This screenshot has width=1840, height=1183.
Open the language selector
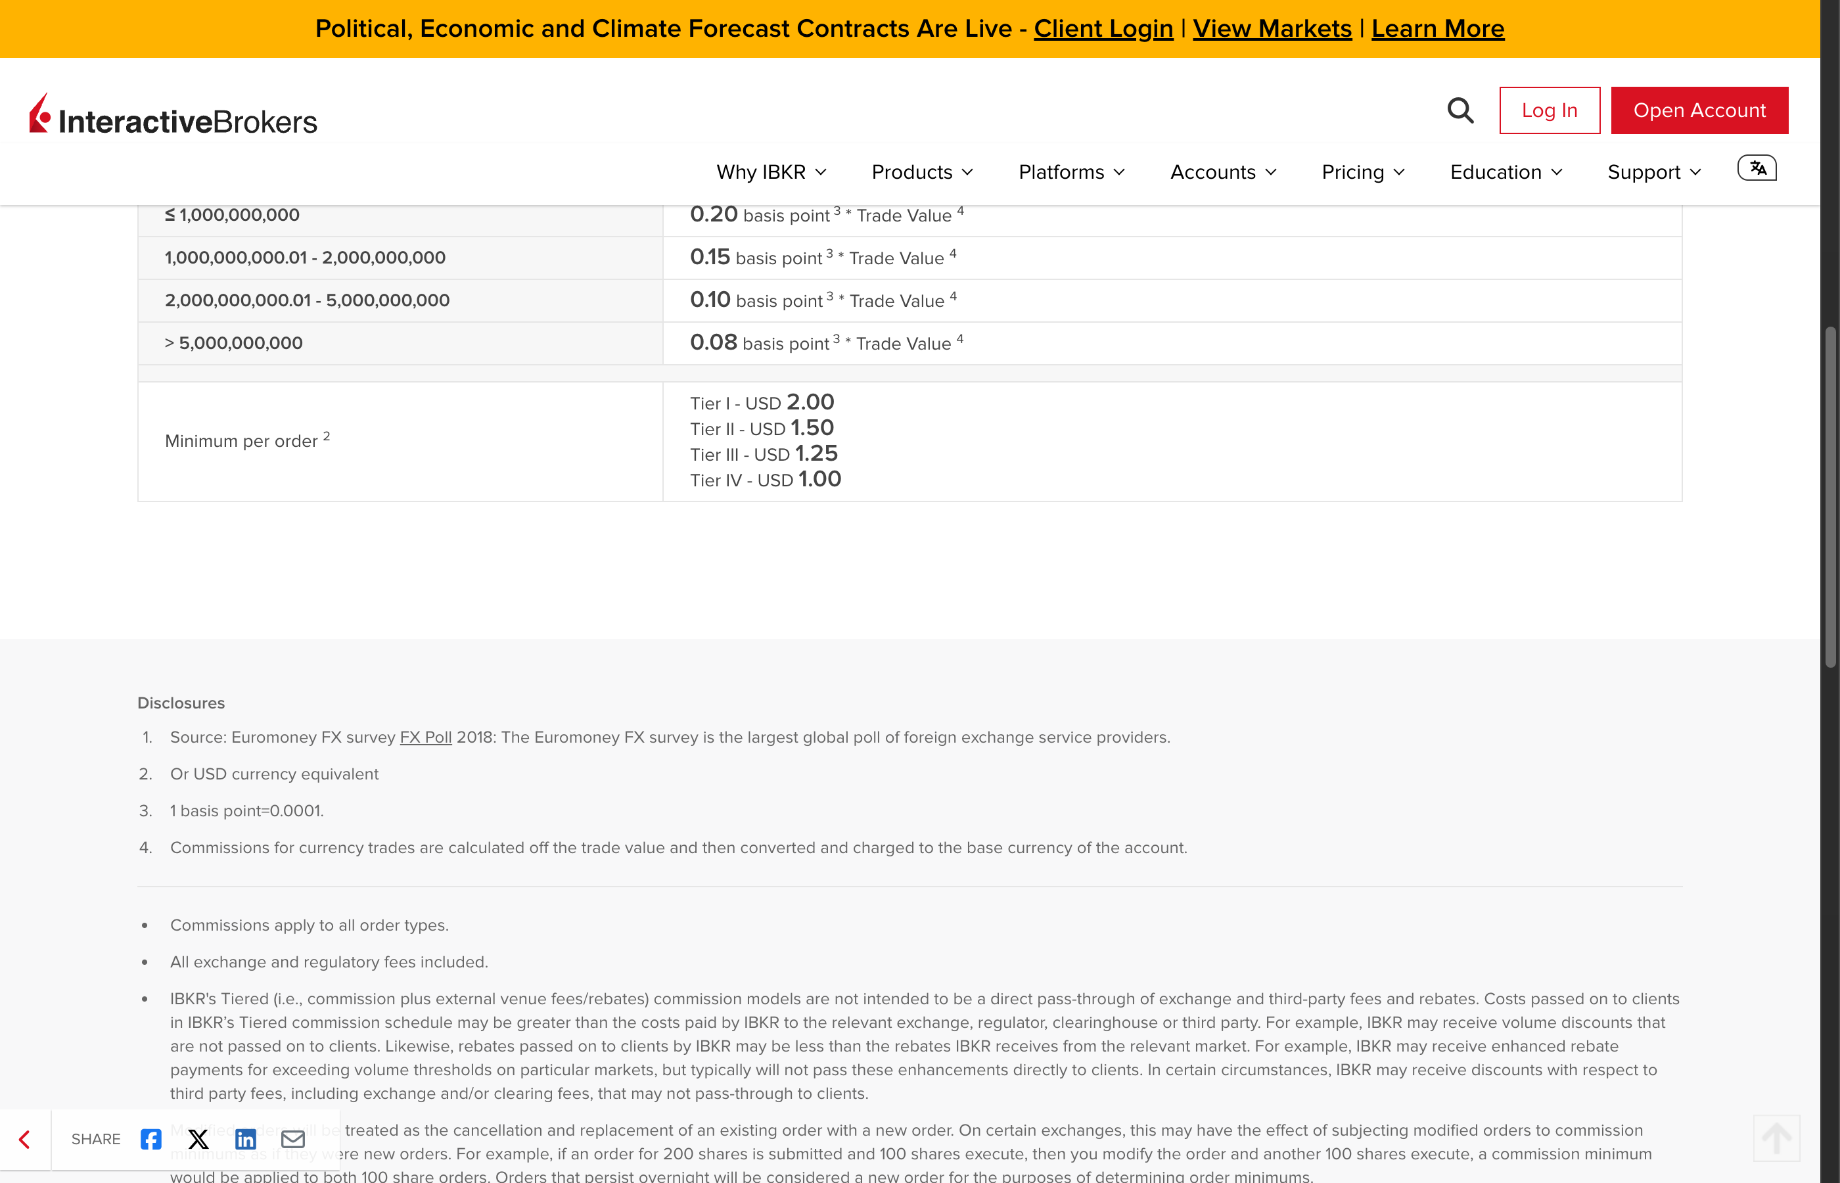pyautogui.click(x=1757, y=168)
